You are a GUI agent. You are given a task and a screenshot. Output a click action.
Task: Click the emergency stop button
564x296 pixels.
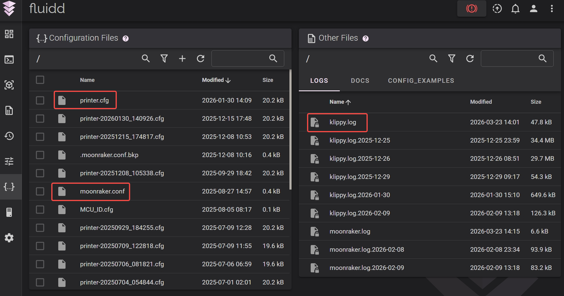tap(471, 9)
